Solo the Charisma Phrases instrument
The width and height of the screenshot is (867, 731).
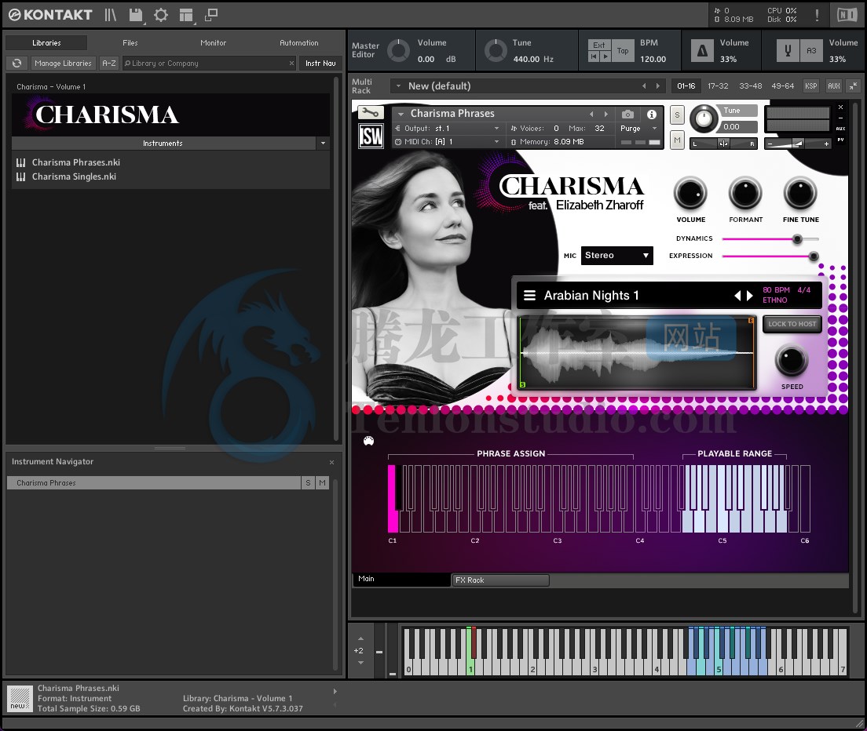click(677, 115)
